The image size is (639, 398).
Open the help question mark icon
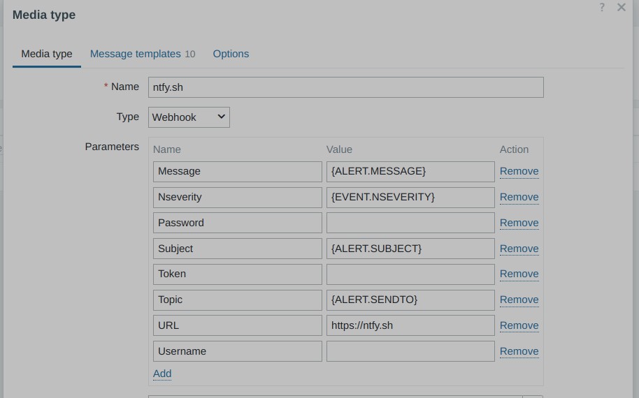click(x=602, y=7)
